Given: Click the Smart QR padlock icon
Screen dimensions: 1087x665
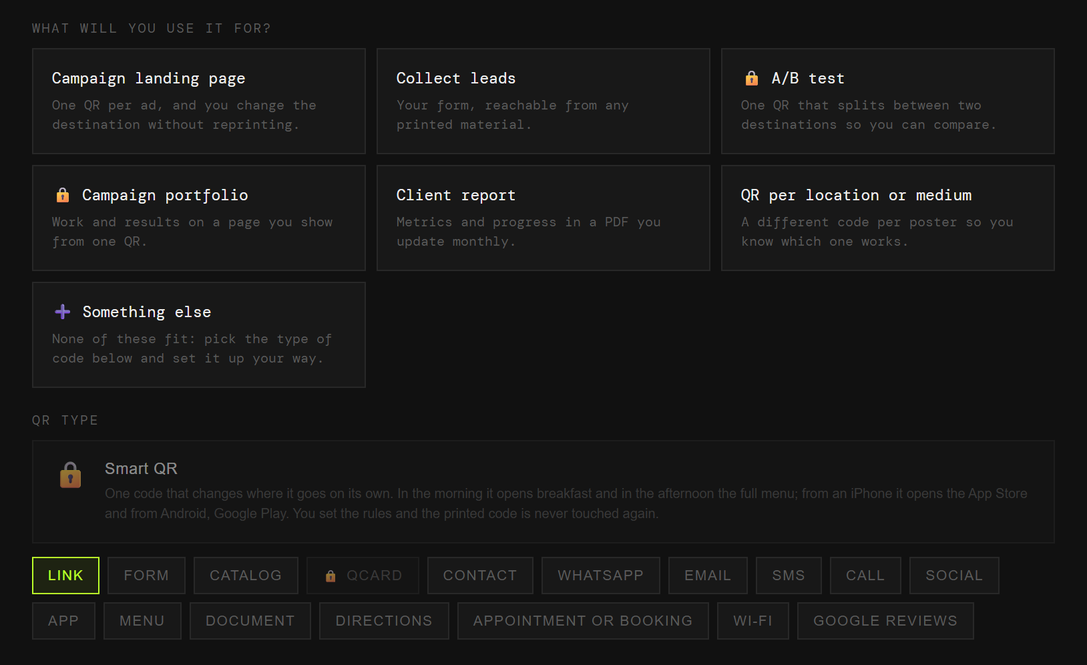Looking at the screenshot, I should pyautogui.click(x=71, y=475).
